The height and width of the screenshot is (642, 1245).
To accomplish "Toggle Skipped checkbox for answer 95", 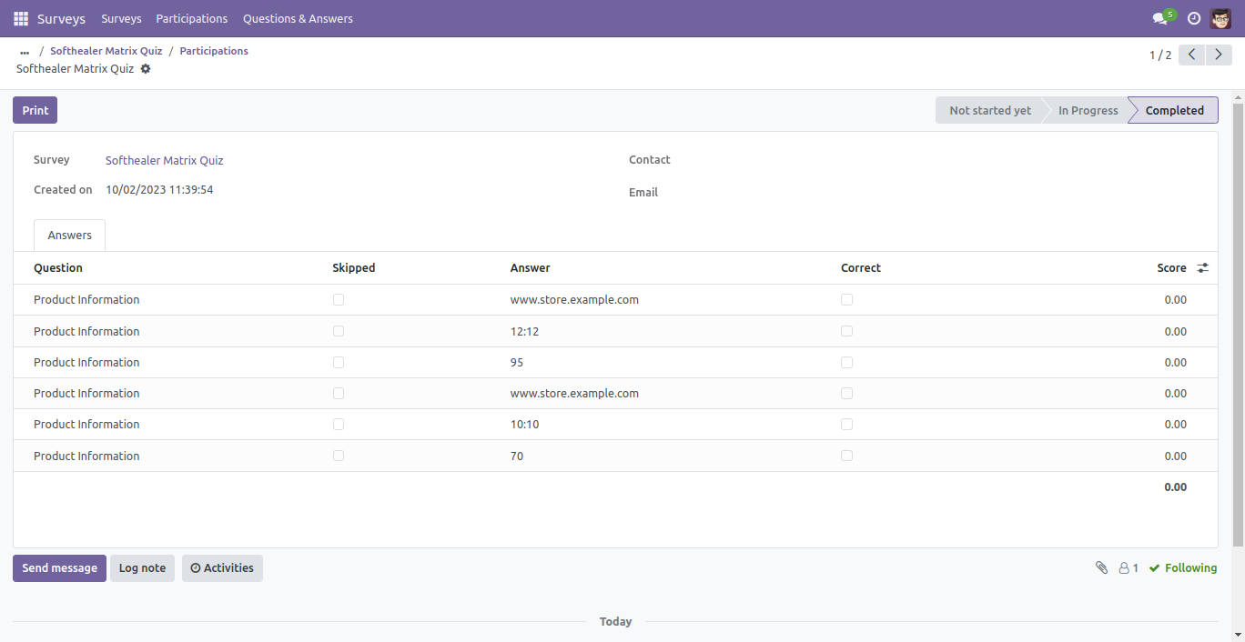I will click(339, 362).
